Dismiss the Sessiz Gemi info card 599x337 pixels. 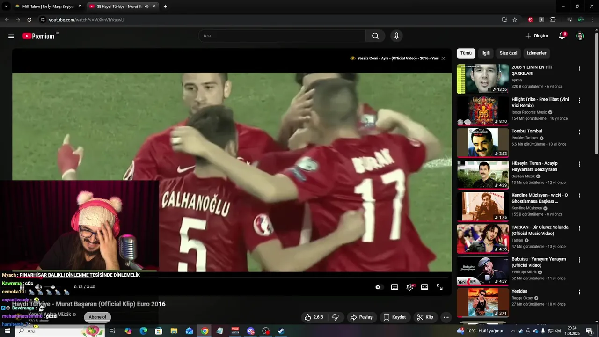[443, 59]
